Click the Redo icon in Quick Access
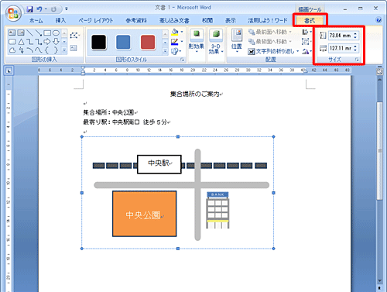The width and height of the screenshot is (387, 292). click(53, 9)
